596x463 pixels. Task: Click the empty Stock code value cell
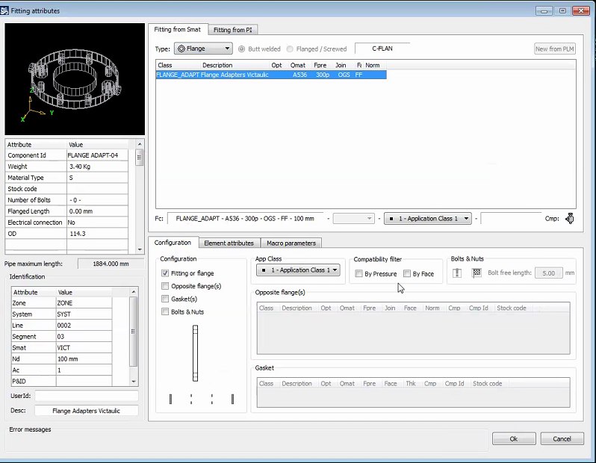tap(98, 189)
